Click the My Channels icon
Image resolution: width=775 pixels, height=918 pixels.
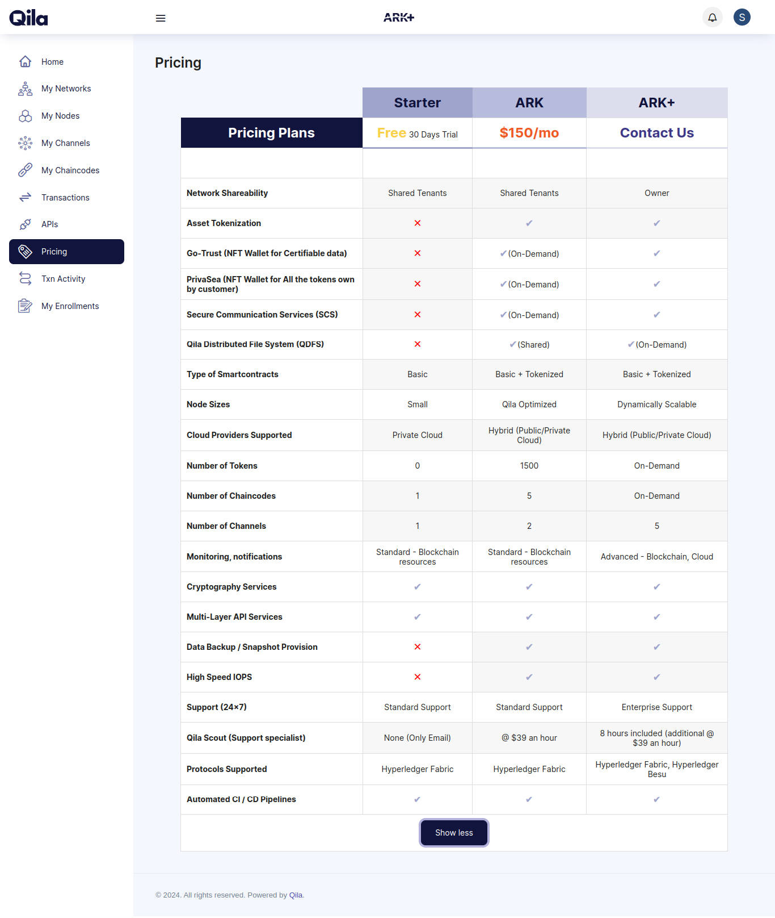click(x=25, y=143)
